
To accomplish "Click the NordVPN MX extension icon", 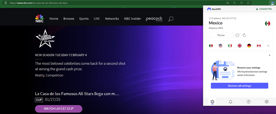I will pos(273,3).
